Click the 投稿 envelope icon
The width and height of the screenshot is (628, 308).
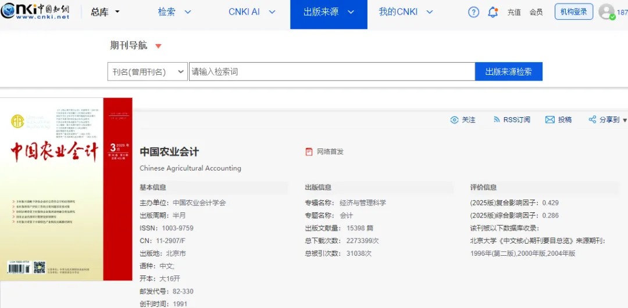pyautogui.click(x=550, y=120)
